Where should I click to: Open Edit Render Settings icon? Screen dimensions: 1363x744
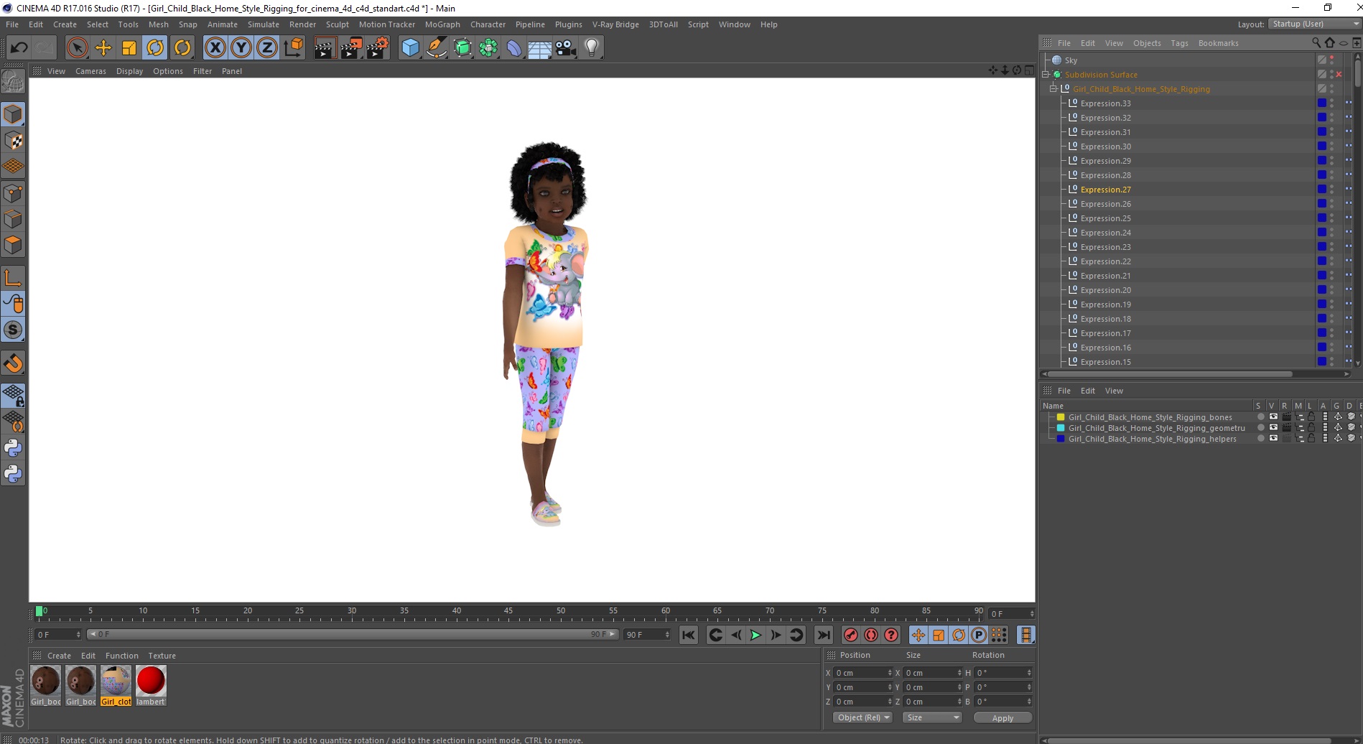tap(378, 48)
